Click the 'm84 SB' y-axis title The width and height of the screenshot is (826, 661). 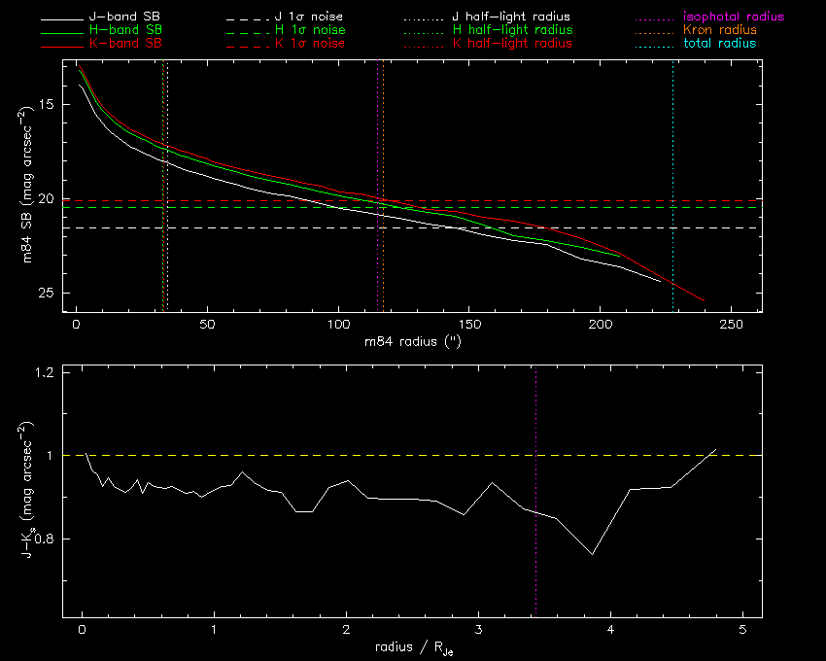click(x=29, y=188)
